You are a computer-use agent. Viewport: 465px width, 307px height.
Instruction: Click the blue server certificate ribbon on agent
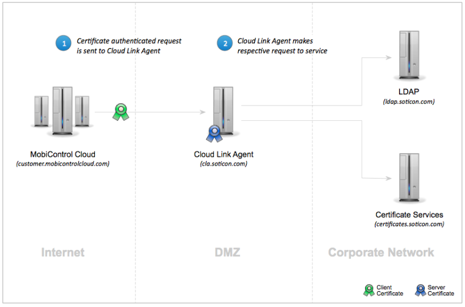(x=212, y=134)
